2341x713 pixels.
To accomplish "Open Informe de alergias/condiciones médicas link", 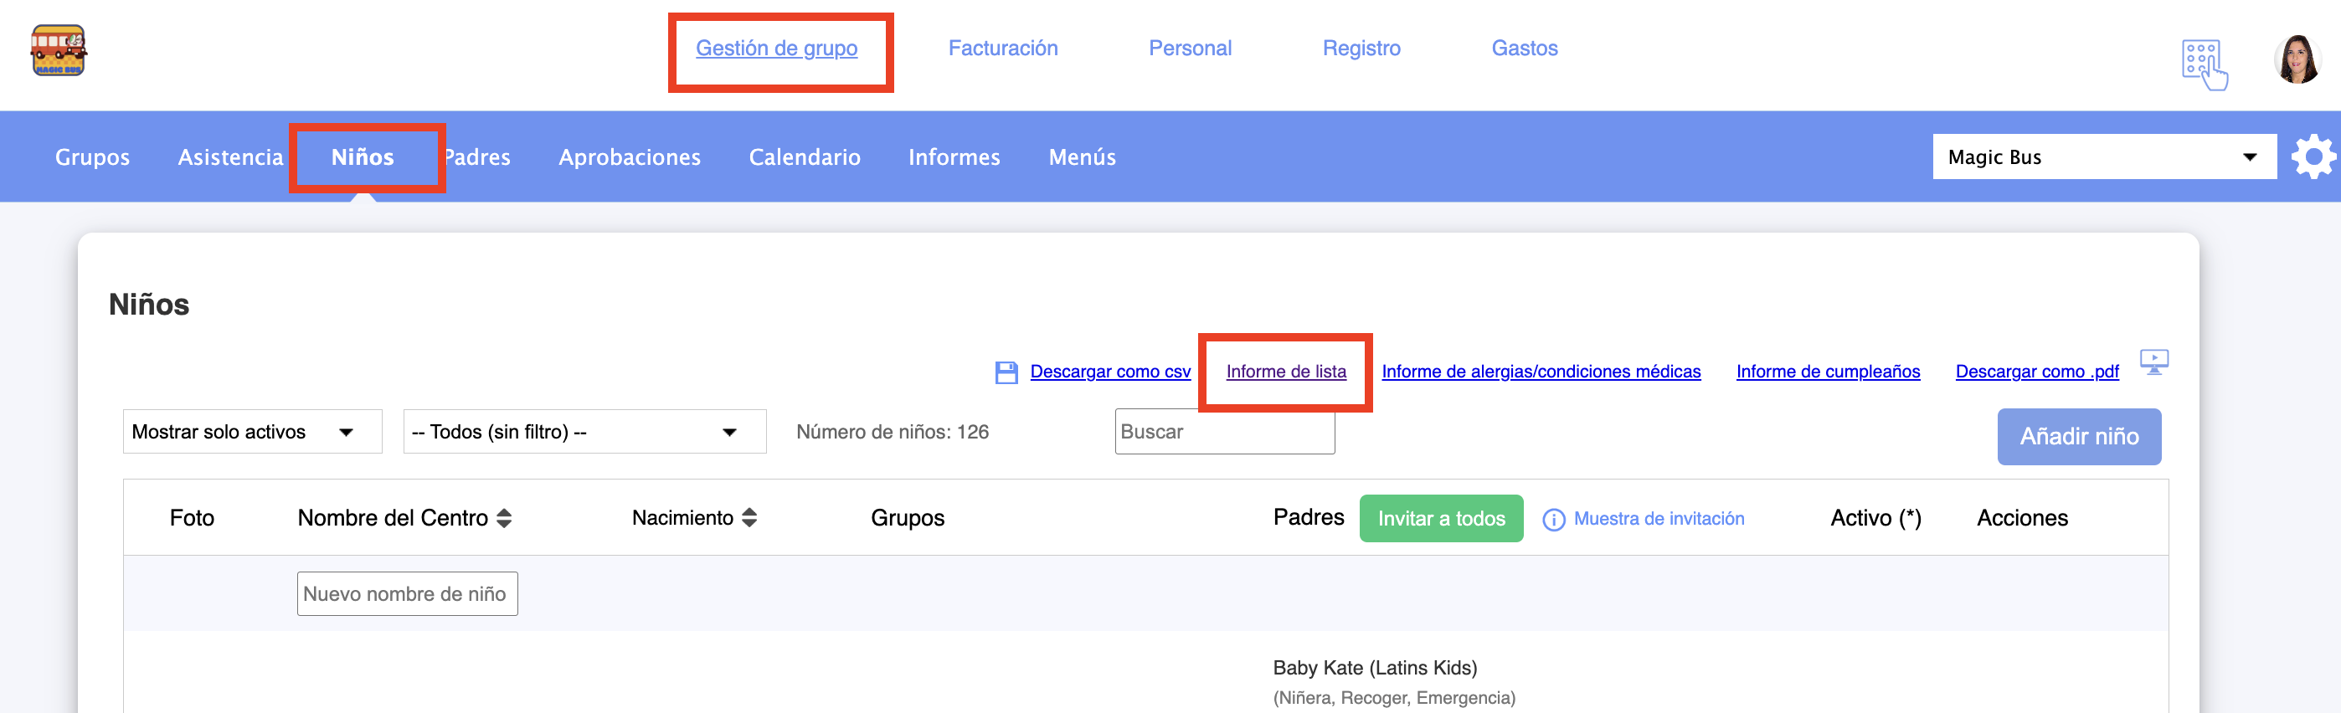I will pyautogui.click(x=1541, y=372).
